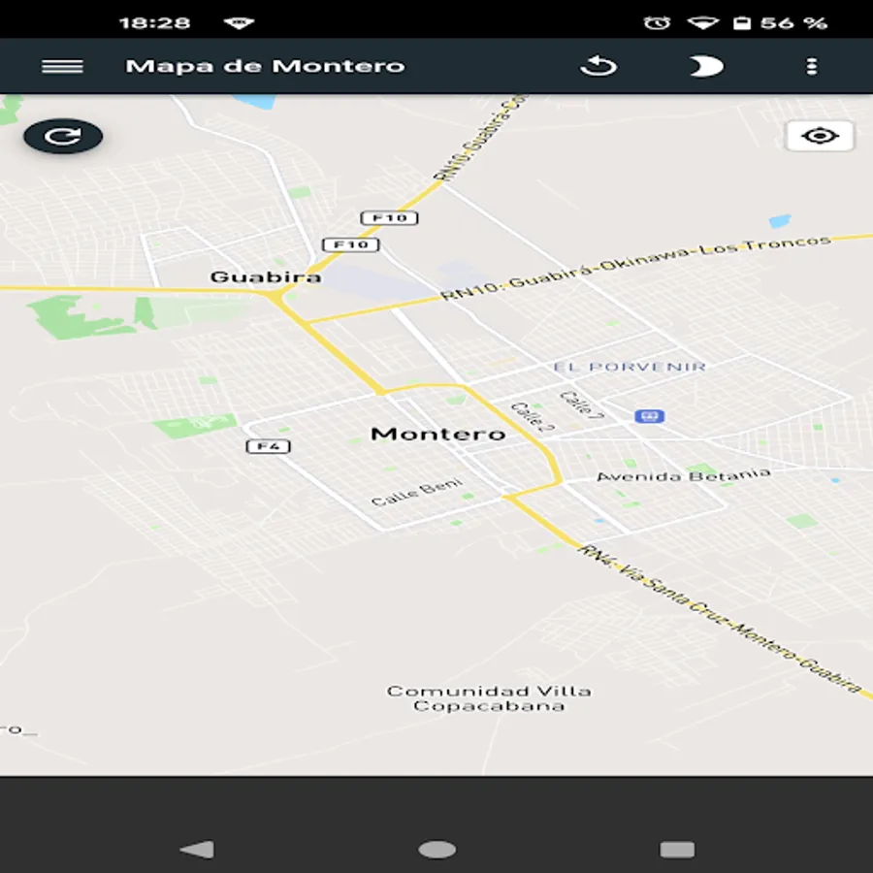The image size is (873, 873).
Task: Open the overflow menu with three dots
Action: [811, 66]
